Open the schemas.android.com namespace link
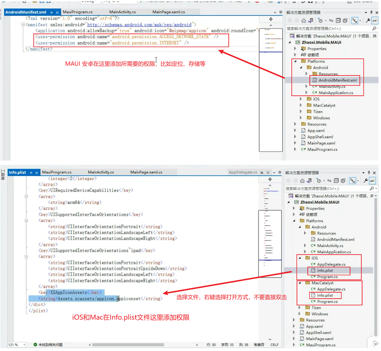Viewport: 381px width, 351px height. pyautogui.click(x=139, y=25)
